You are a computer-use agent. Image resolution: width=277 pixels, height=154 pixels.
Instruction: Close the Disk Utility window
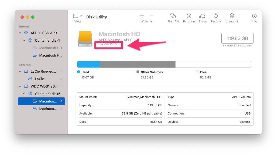coord(22,17)
